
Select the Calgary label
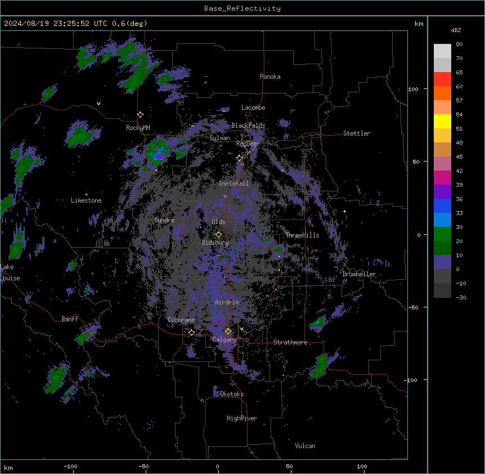coord(225,339)
